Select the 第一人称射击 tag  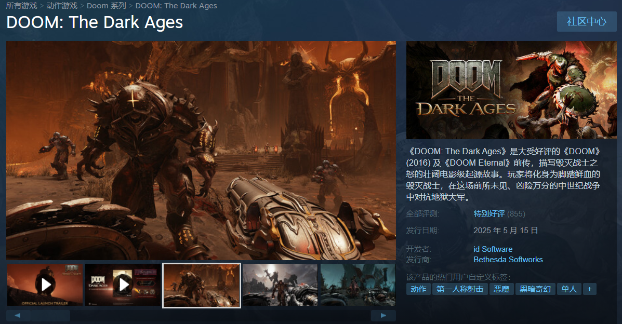tap(460, 289)
